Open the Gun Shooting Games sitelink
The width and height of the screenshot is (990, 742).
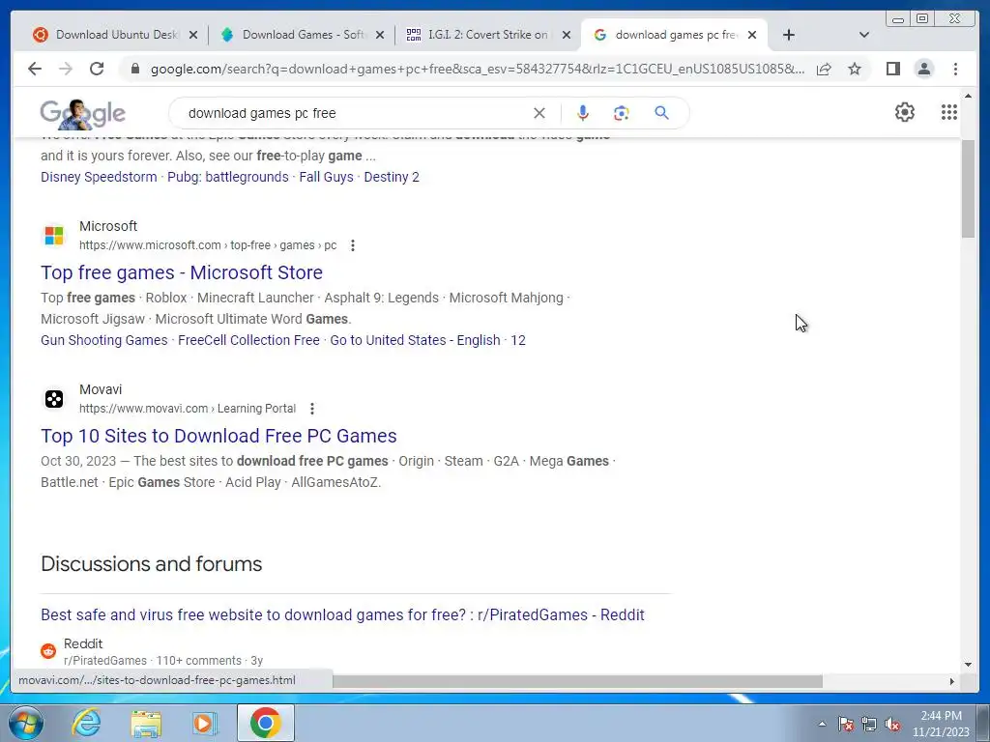tap(104, 341)
